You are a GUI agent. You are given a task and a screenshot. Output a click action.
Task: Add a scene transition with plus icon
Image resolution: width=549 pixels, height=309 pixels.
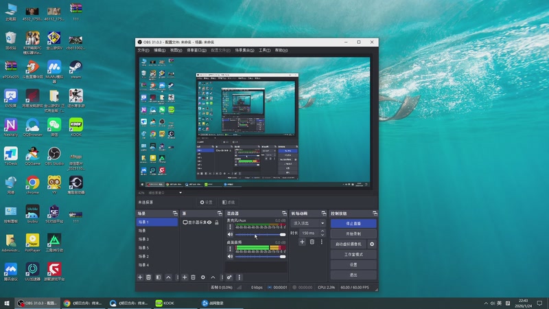click(302, 242)
